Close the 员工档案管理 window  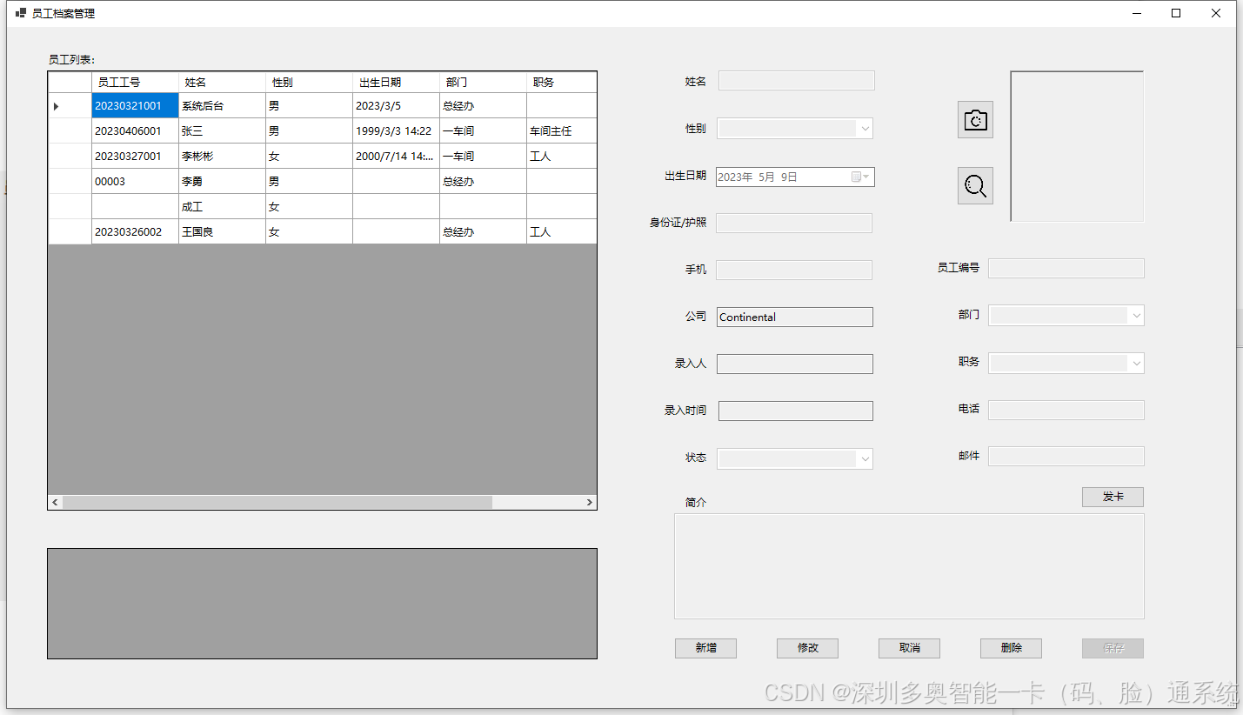[1216, 13]
